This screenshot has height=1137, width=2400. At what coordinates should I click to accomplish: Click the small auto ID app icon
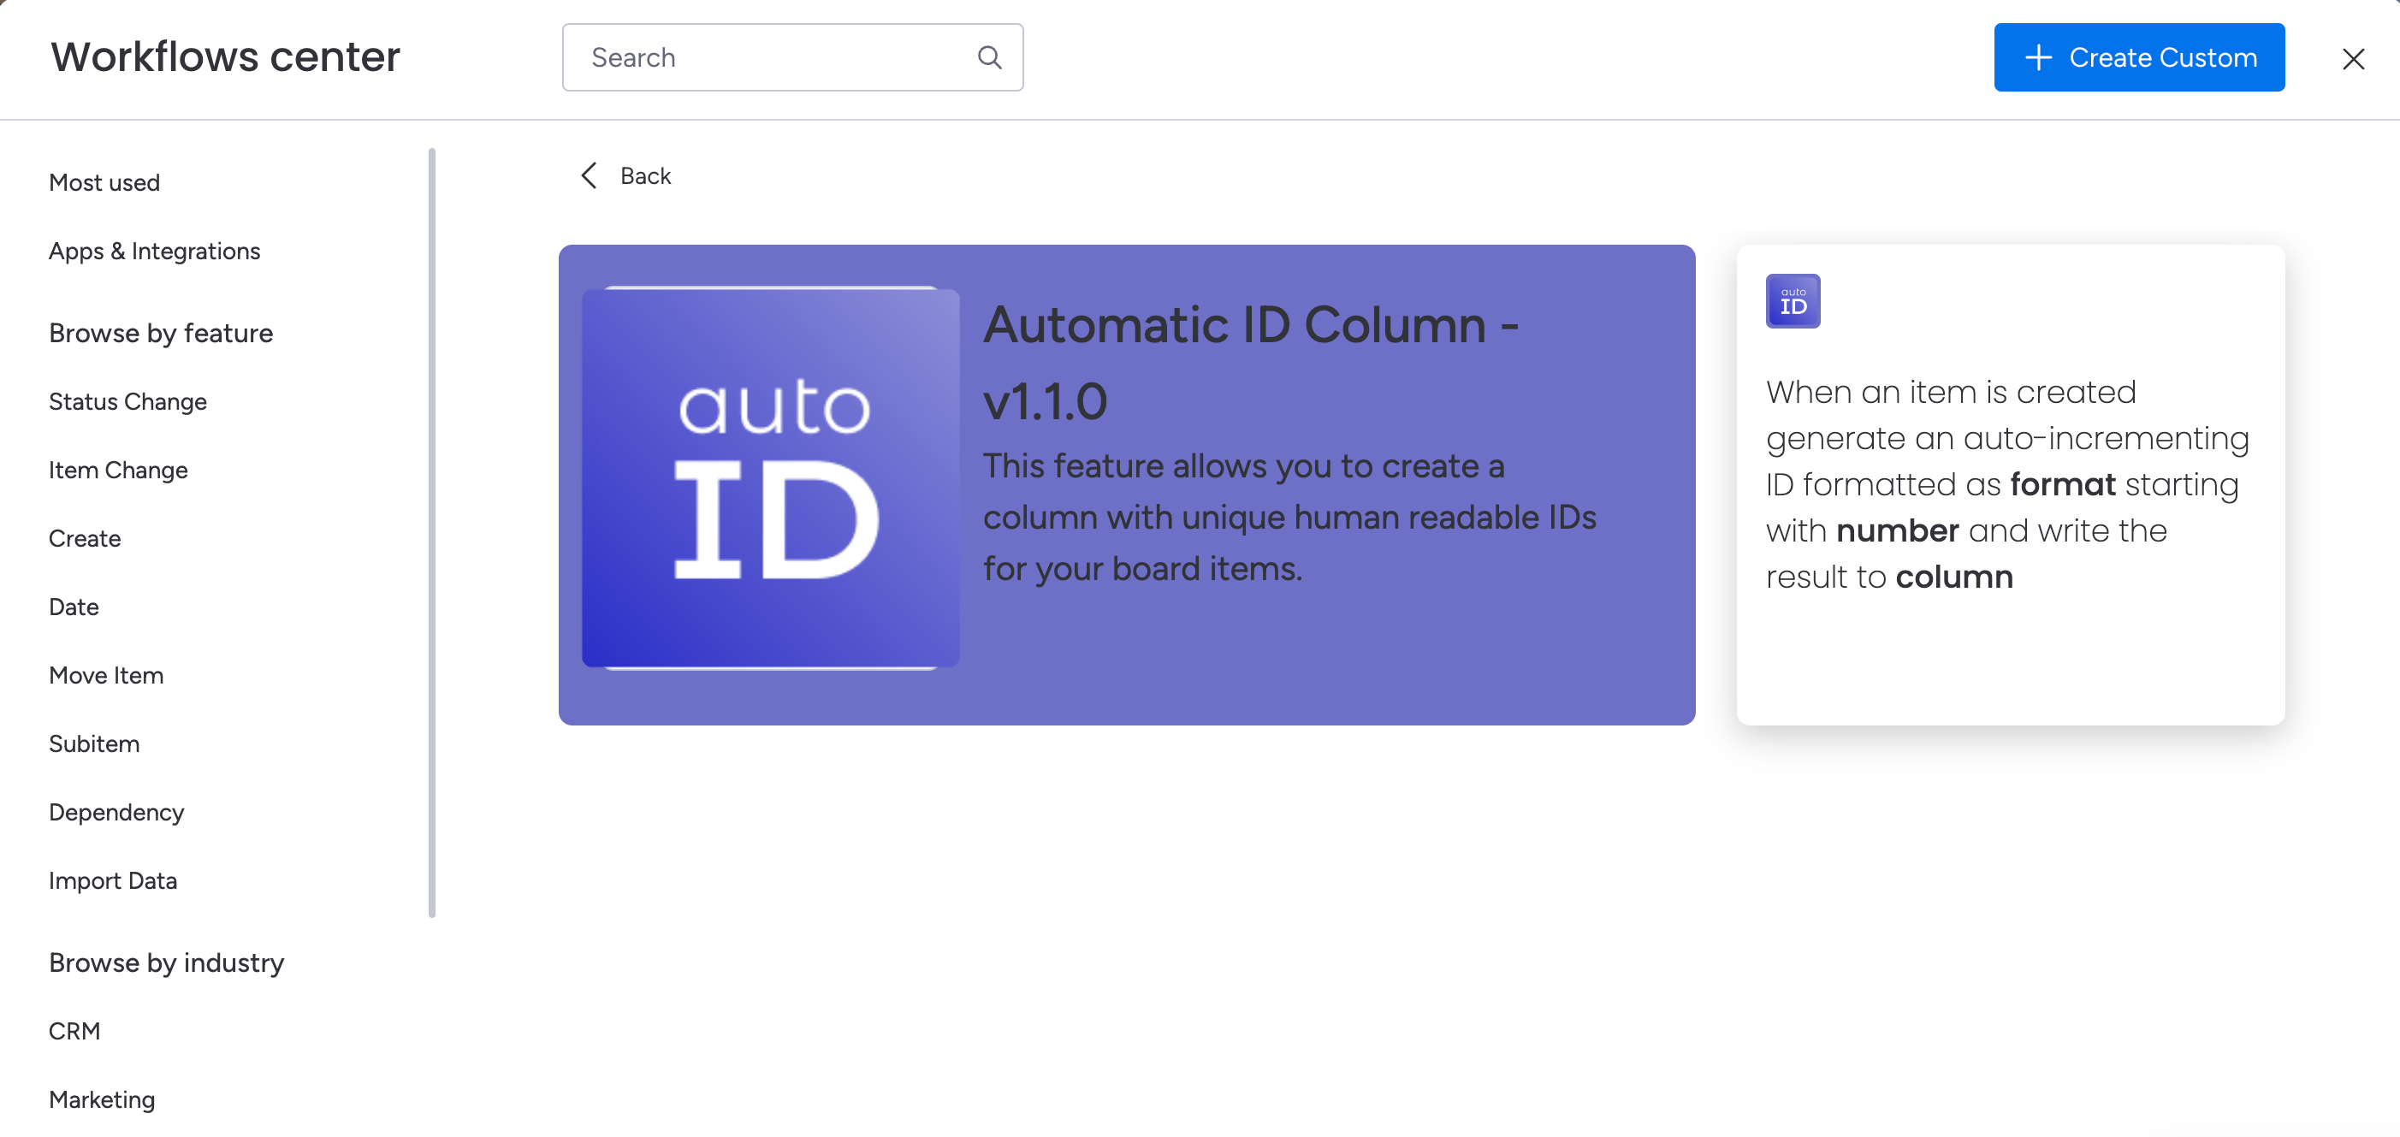[1792, 301]
